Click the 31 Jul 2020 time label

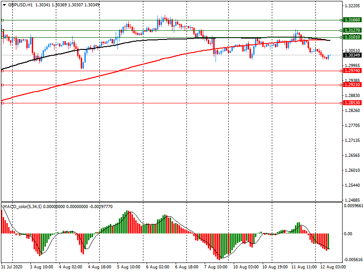click(12, 267)
